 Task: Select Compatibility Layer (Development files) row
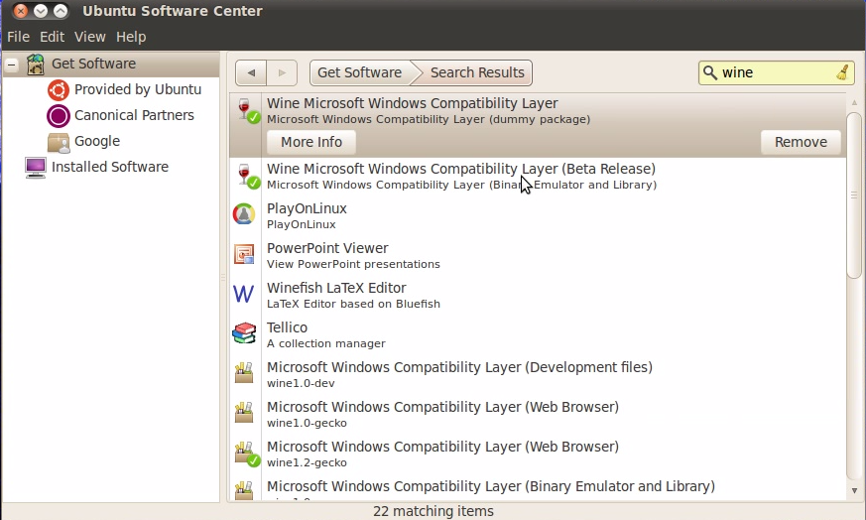coord(538,375)
